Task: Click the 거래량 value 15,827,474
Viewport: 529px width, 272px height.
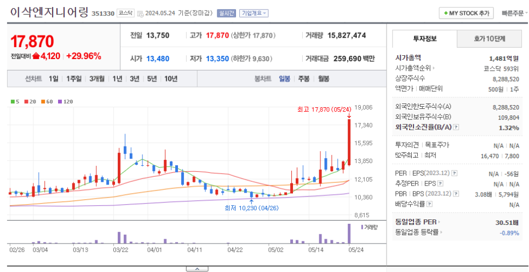Action: (x=347, y=36)
